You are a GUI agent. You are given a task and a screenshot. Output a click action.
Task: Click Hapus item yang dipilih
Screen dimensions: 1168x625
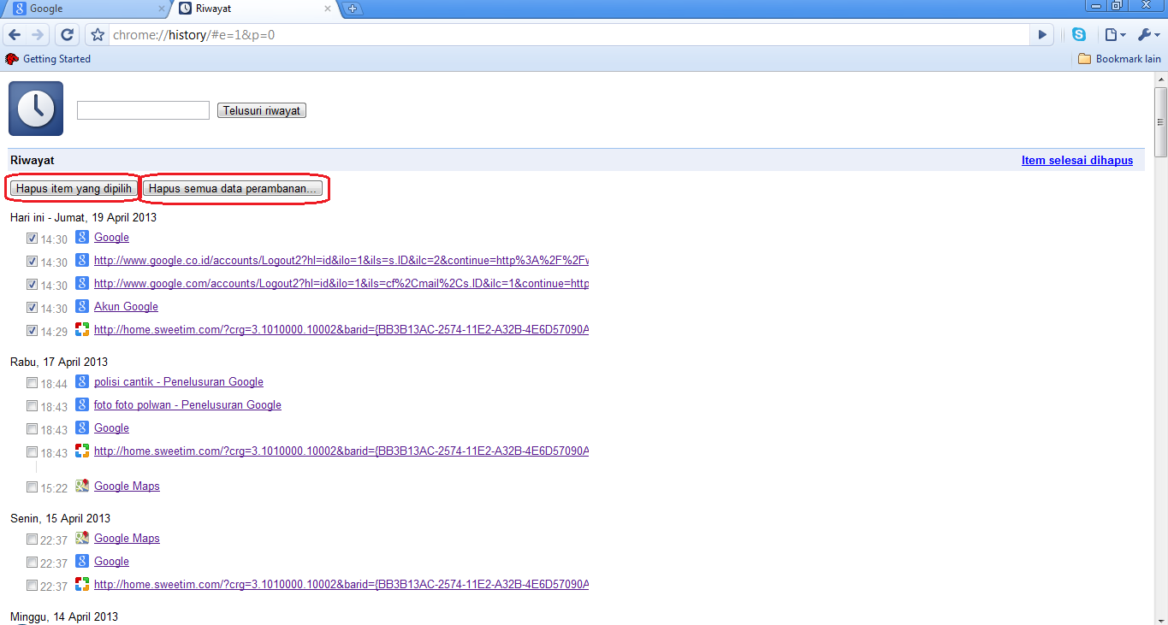(74, 189)
